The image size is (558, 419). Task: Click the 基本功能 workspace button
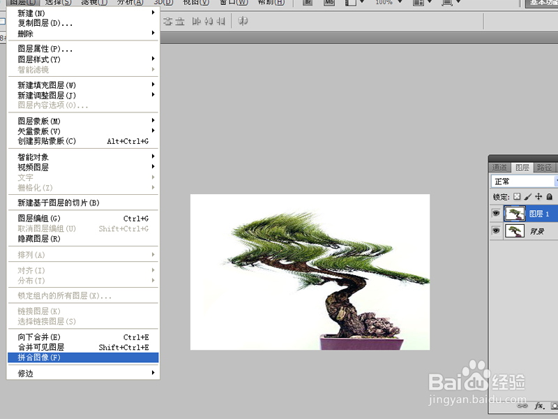click(543, 3)
